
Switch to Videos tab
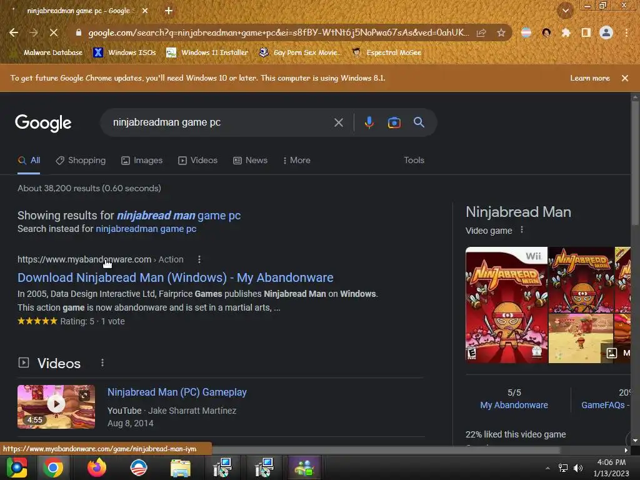coord(197,161)
